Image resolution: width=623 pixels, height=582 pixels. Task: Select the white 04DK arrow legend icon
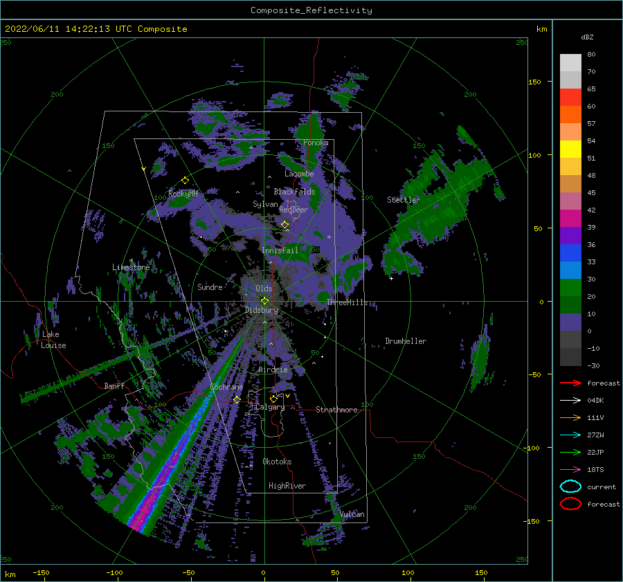(570, 401)
